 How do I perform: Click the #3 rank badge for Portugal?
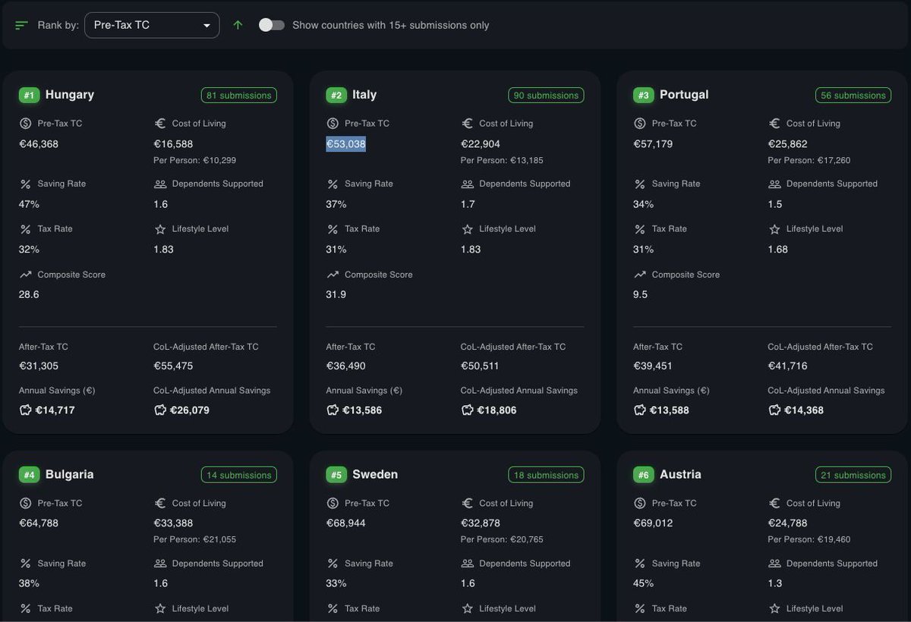point(644,95)
